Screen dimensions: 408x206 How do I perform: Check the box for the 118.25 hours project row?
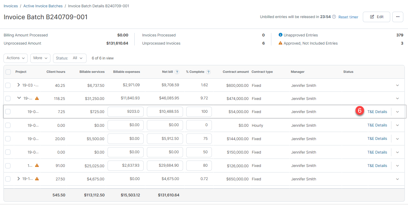(x=8, y=98)
